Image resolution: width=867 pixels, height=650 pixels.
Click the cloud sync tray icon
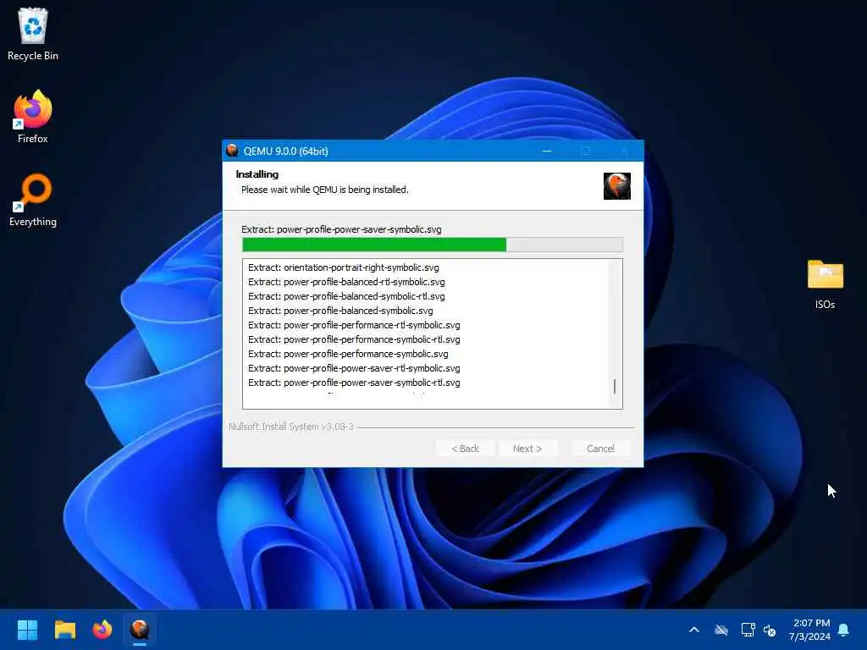point(721,630)
